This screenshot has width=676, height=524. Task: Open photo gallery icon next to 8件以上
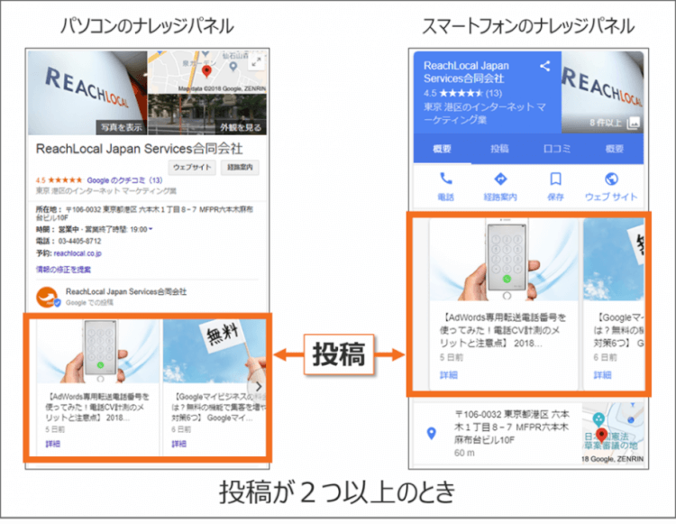(634, 123)
